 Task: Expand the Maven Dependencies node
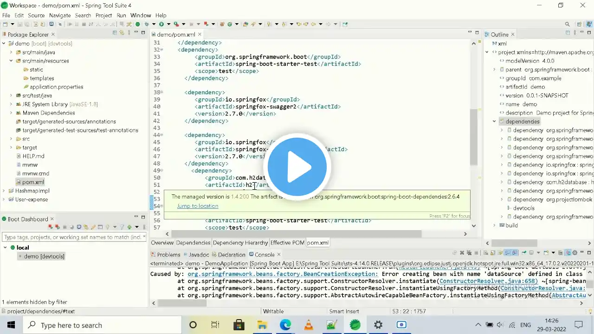(x=11, y=113)
